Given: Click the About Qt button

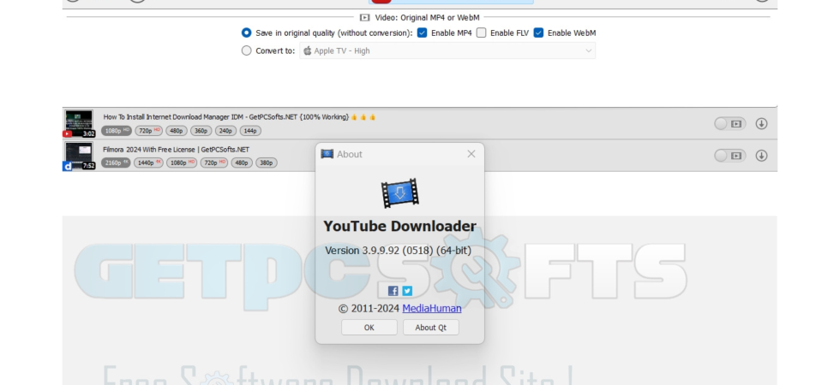Looking at the screenshot, I should 430,327.
